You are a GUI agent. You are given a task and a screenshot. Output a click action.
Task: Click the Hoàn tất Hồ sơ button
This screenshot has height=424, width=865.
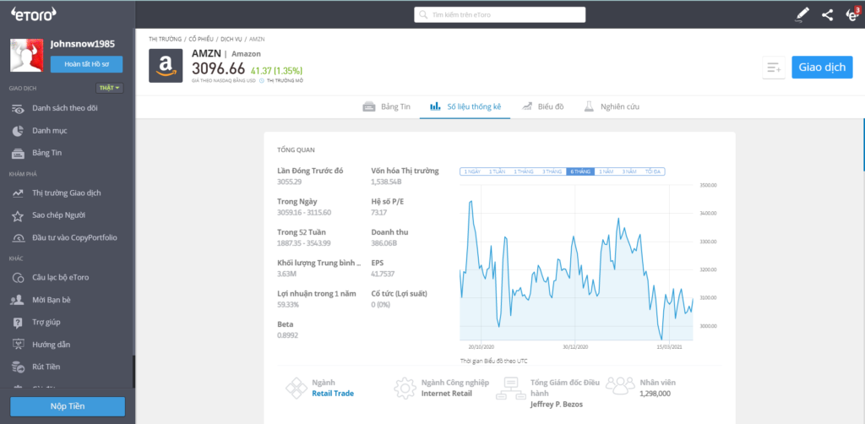coord(87,64)
